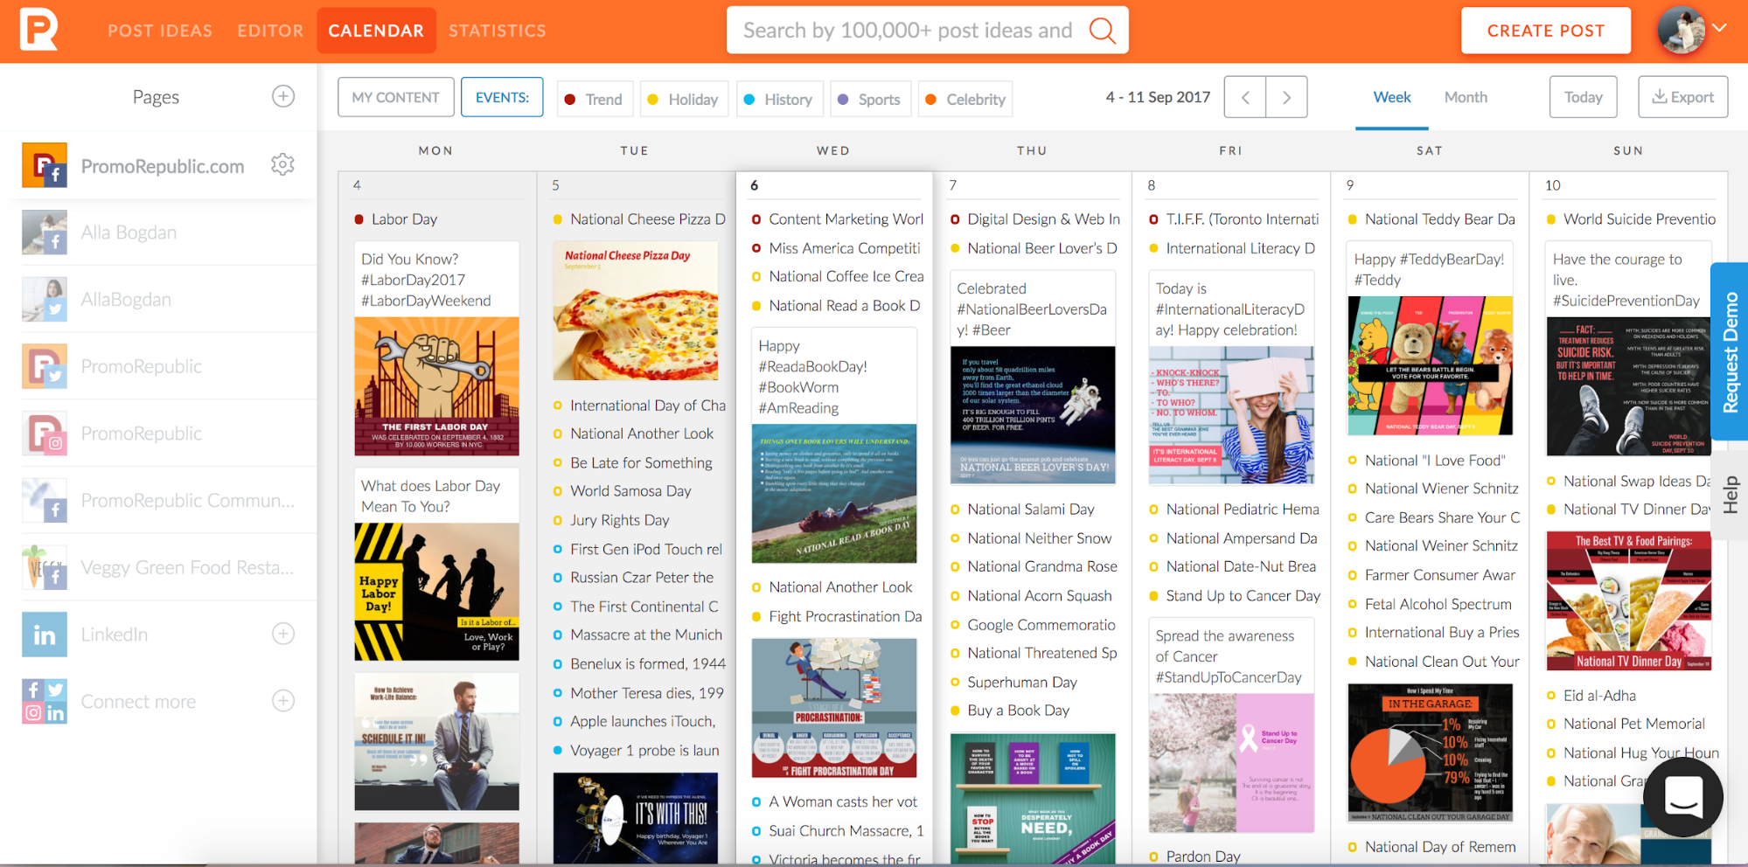Select PromoRepublic Instagram page icon
The image size is (1748, 867).
pos(45,433)
